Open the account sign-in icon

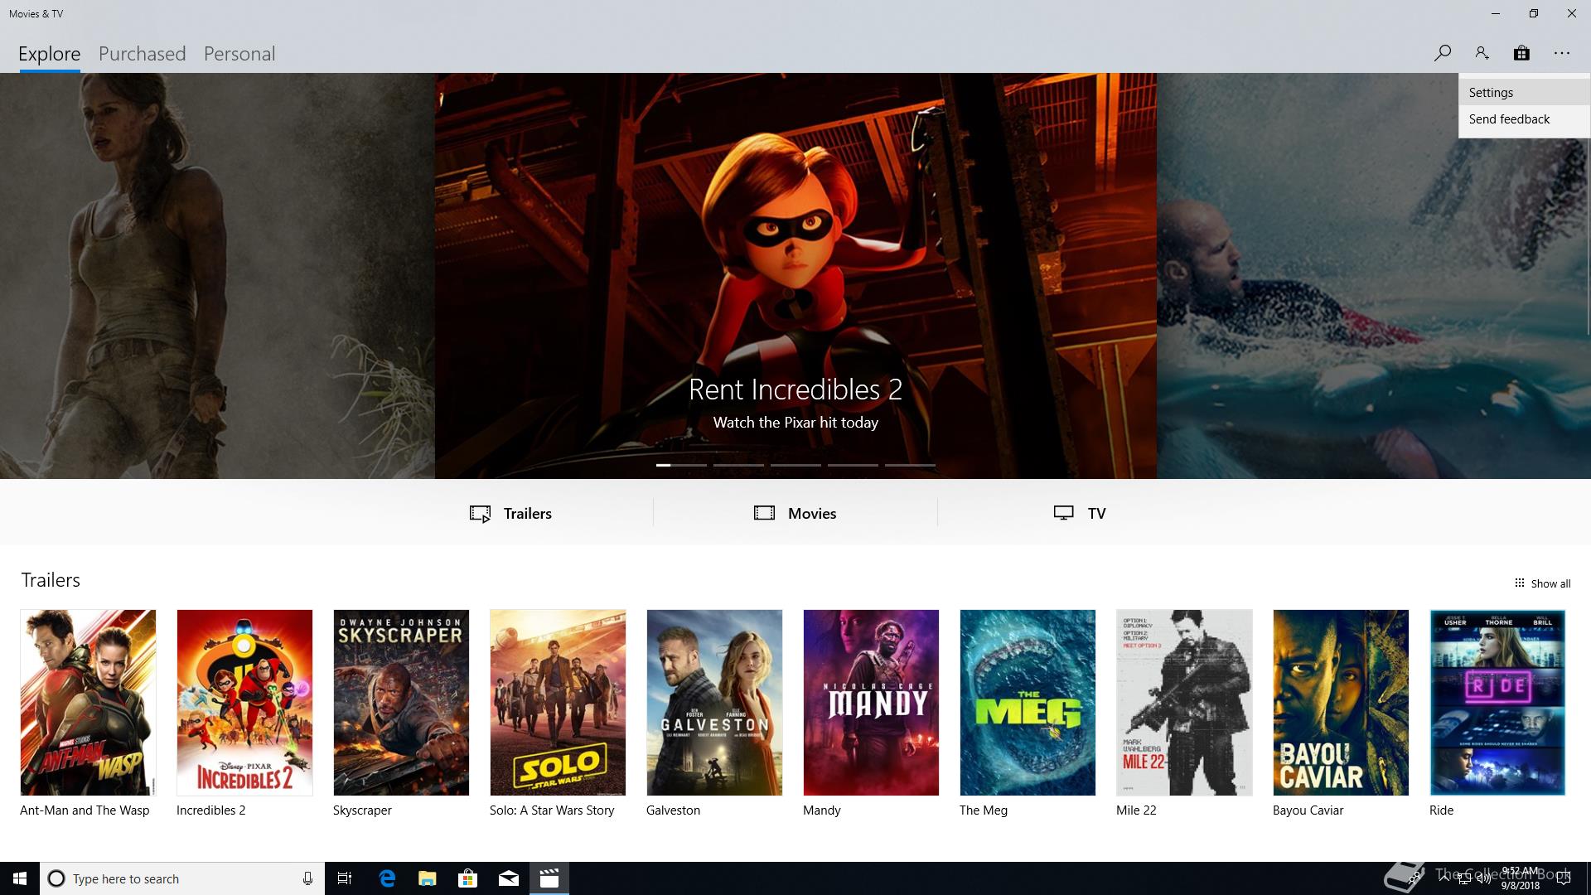pos(1482,53)
